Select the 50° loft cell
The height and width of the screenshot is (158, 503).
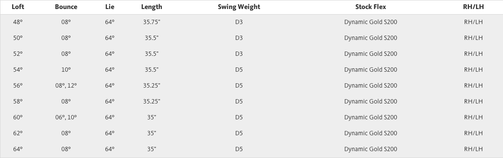(18, 38)
